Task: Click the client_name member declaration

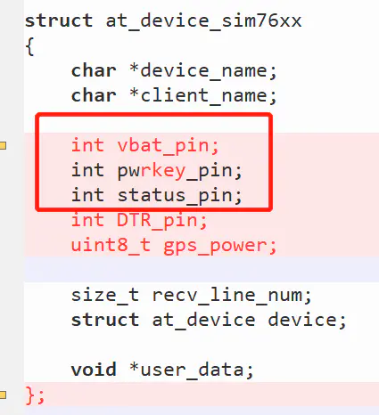Action: 174,96
